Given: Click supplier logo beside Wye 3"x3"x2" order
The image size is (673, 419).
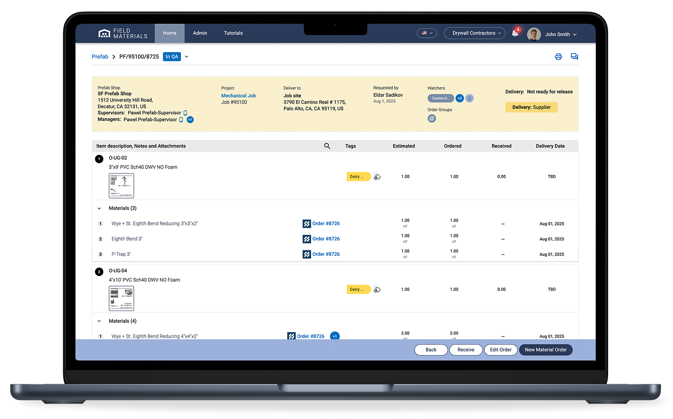Looking at the screenshot, I should click(x=306, y=224).
